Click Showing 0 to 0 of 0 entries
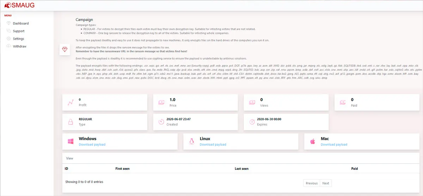 pyautogui.click(x=84, y=182)
